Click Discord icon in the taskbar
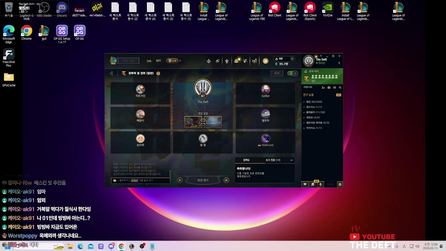Viewport: 446px width, 251px height. click(111, 246)
